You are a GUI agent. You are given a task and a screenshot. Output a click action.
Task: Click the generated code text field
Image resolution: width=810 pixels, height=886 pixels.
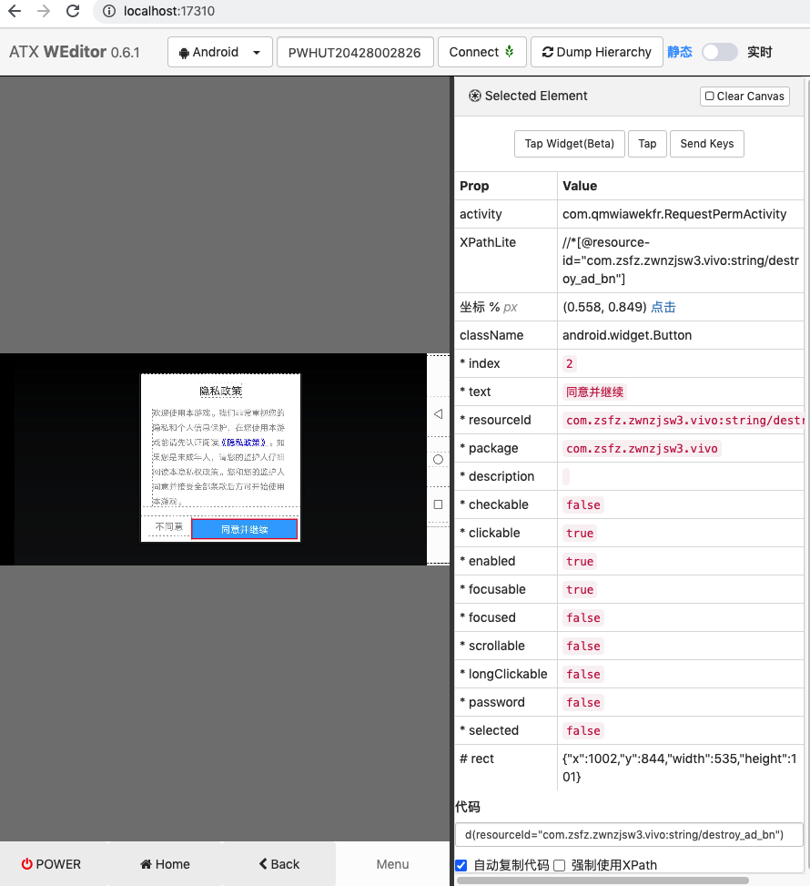click(x=629, y=835)
